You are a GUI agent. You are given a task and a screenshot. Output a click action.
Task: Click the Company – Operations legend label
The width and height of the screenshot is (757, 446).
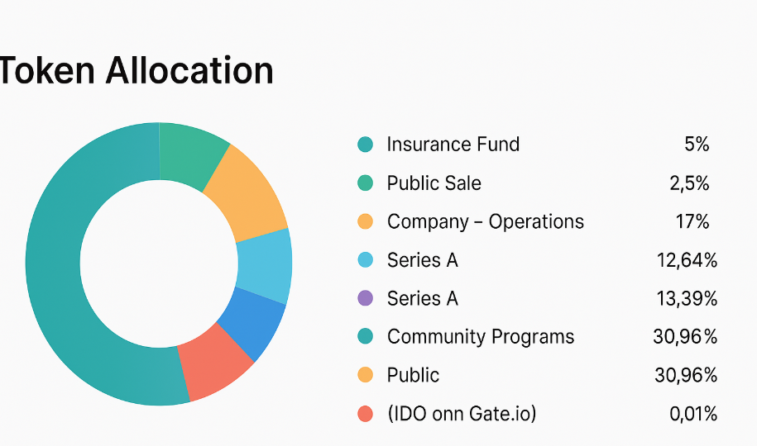[x=485, y=222]
